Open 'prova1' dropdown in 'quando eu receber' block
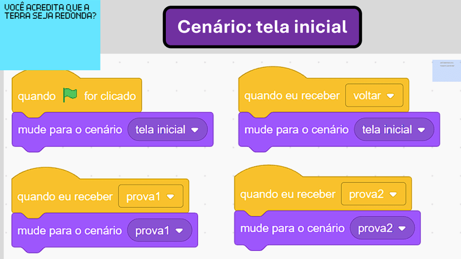461x259 pixels. pos(170,197)
